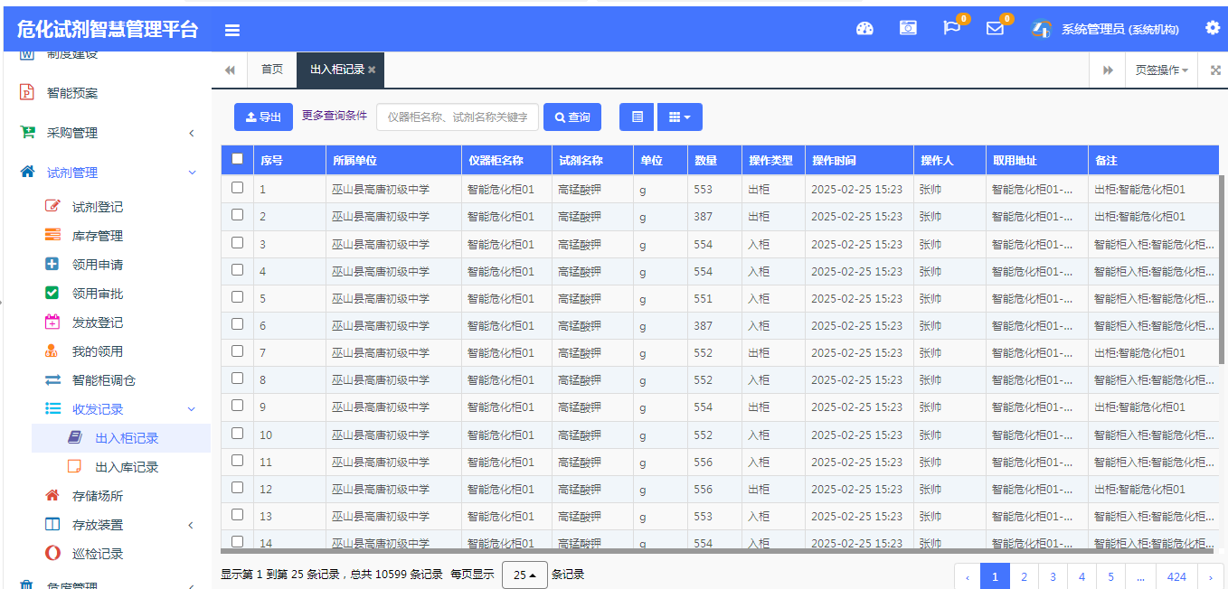
Task: Close the 出入柜记录 tab
Action: click(x=372, y=70)
